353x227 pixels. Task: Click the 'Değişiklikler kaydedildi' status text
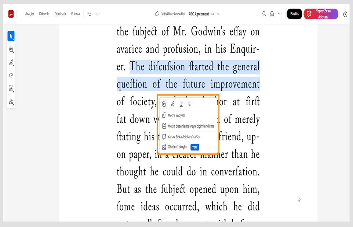click(x=173, y=14)
